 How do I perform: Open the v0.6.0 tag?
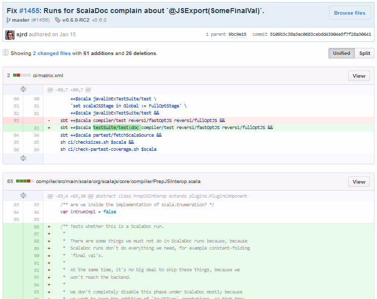pos(99,20)
